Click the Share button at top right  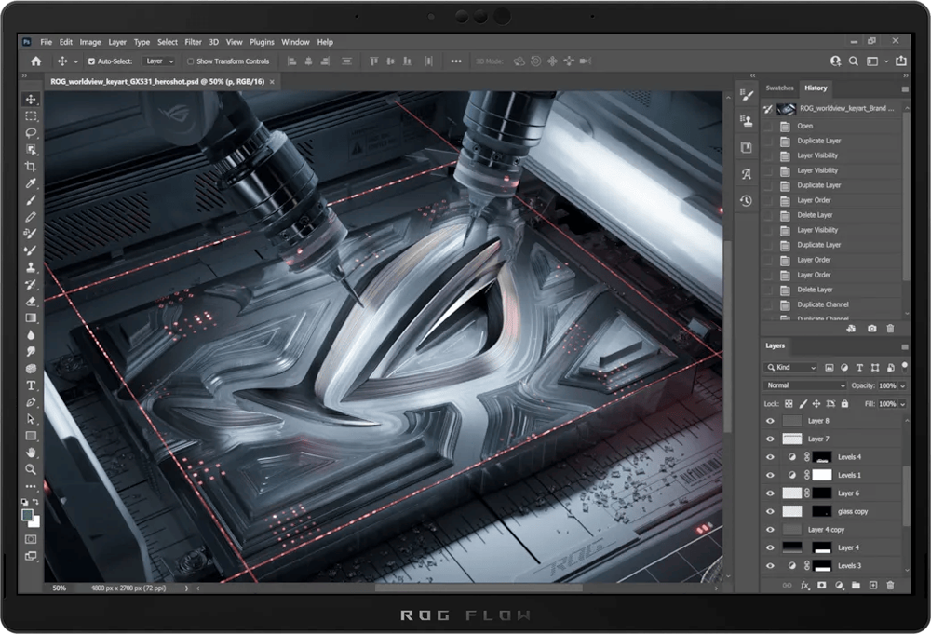[901, 61]
